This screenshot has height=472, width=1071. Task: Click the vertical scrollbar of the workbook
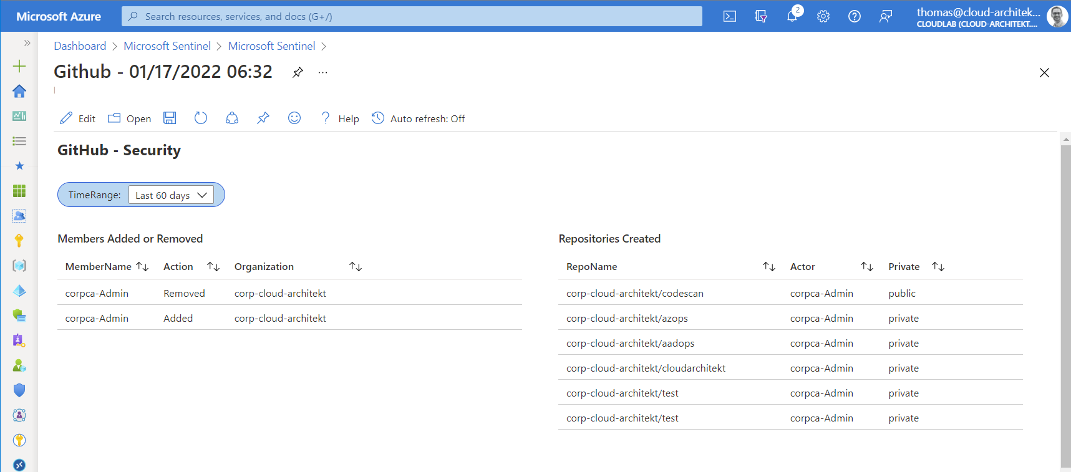[x=1065, y=306]
